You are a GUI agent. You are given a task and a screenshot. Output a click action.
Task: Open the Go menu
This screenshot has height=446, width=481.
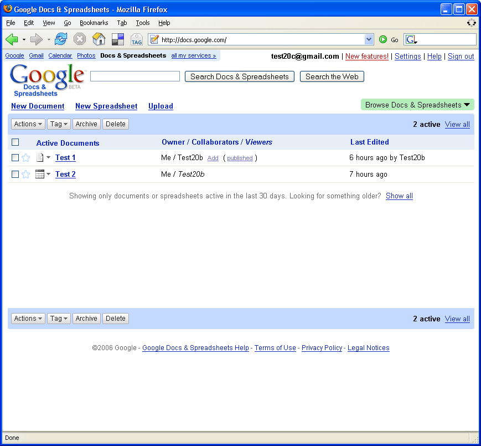tap(68, 23)
